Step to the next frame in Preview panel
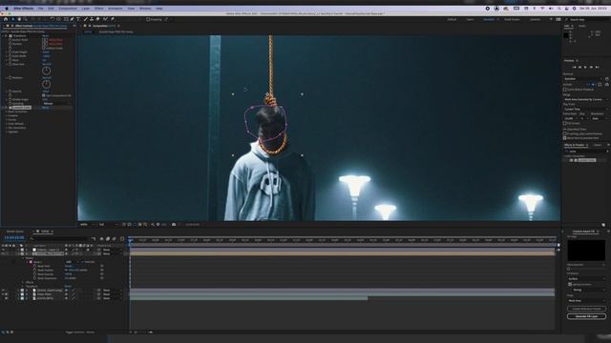The image size is (611, 343). pyautogui.click(x=591, y=68)
